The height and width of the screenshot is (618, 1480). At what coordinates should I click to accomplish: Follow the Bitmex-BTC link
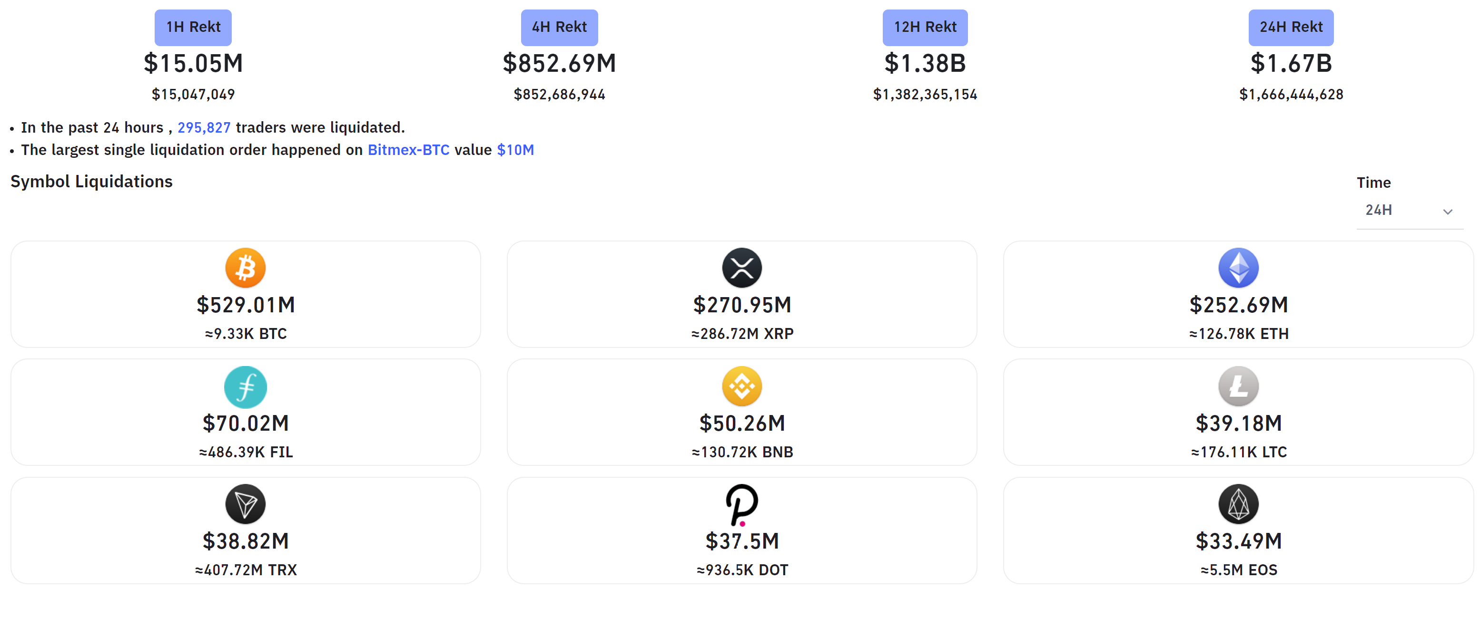(408, 150)
